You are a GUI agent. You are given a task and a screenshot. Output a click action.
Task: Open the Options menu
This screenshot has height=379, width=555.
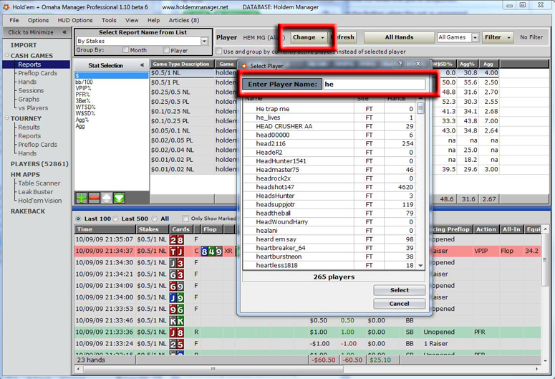(x=38, y=20)
